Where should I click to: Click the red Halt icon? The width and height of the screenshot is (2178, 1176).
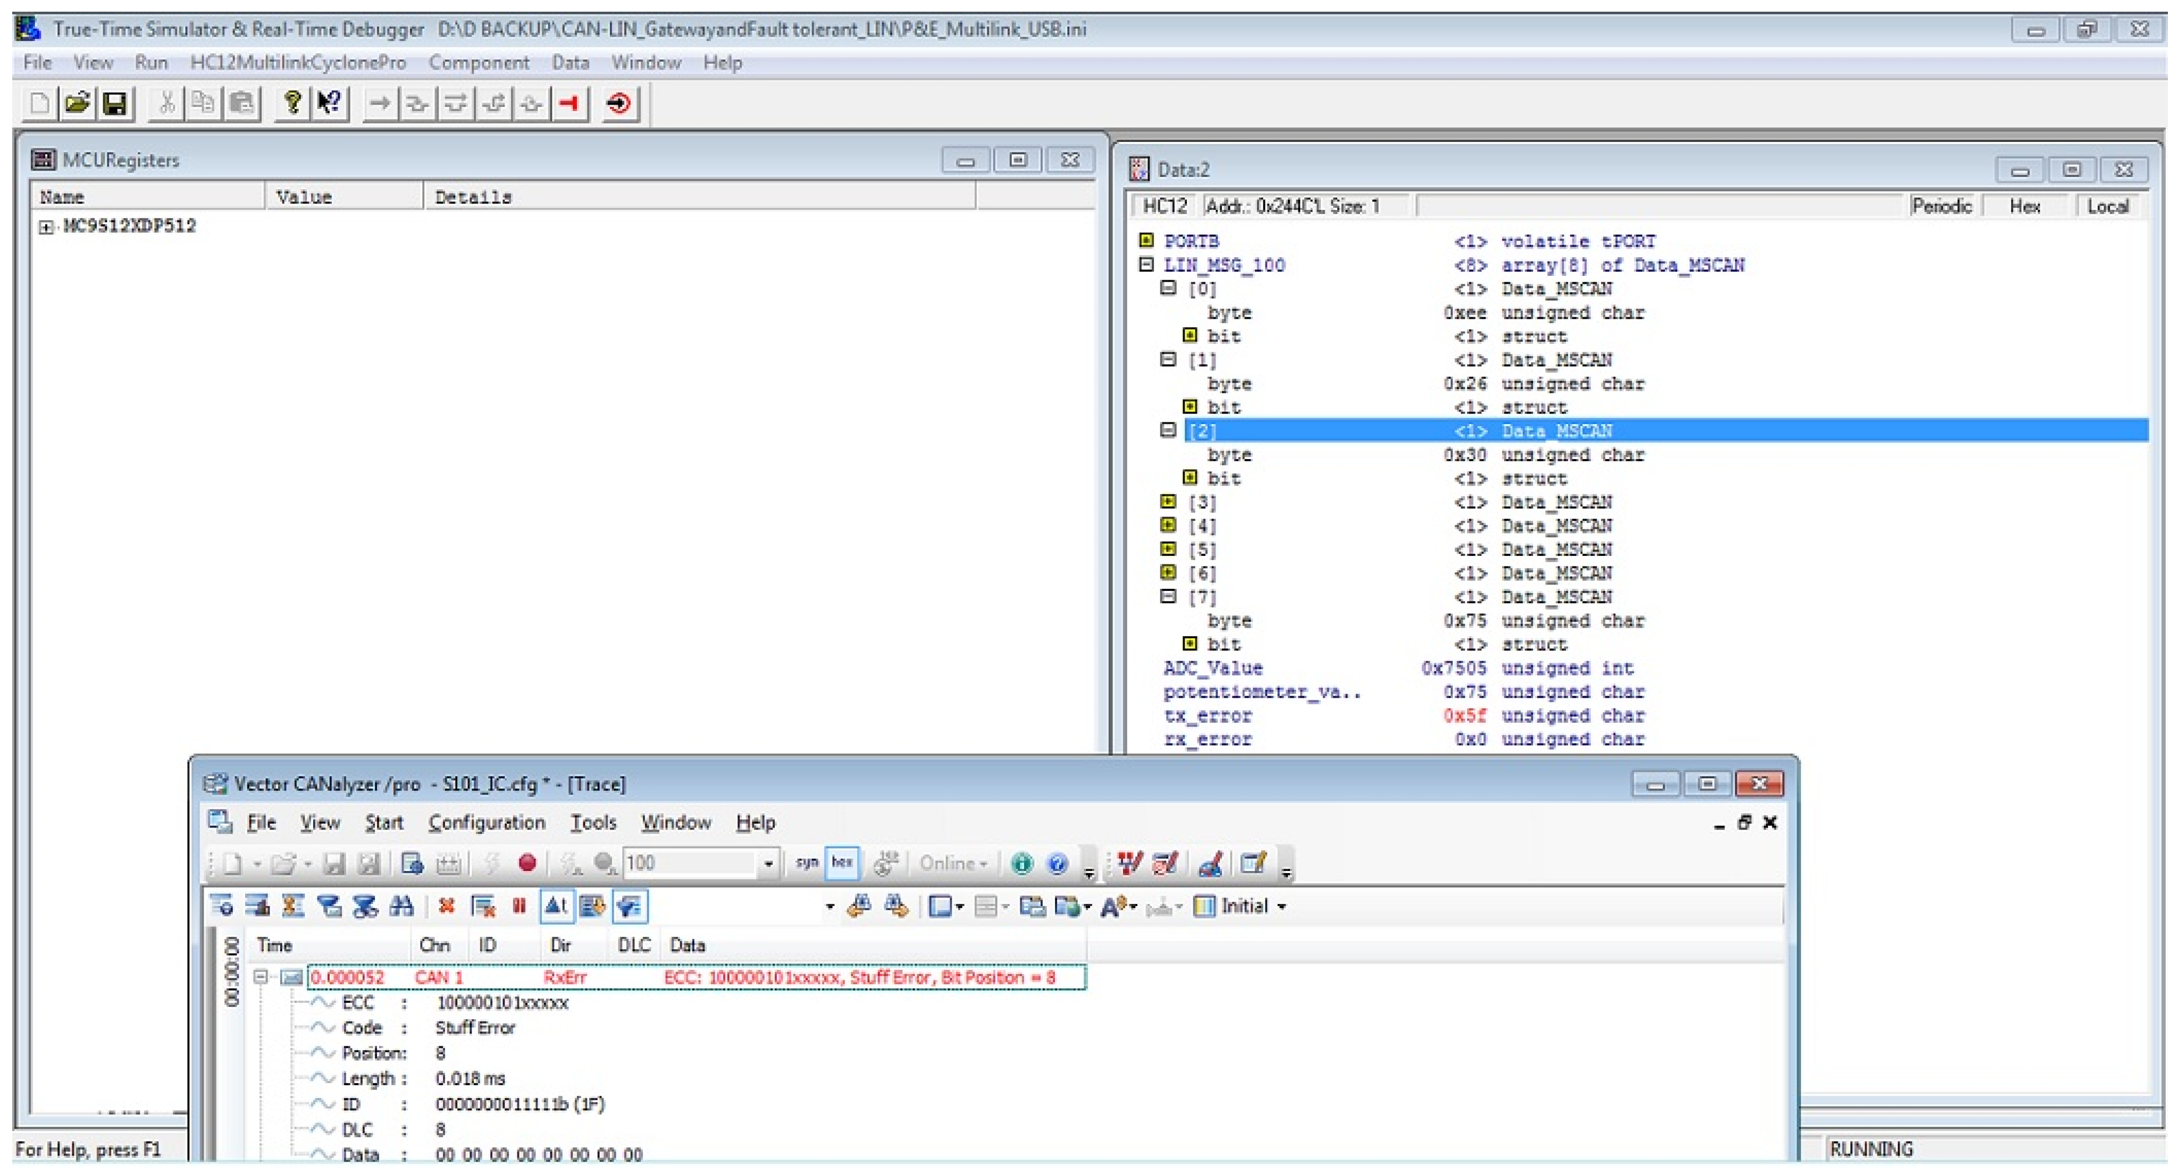click(569, 104)
